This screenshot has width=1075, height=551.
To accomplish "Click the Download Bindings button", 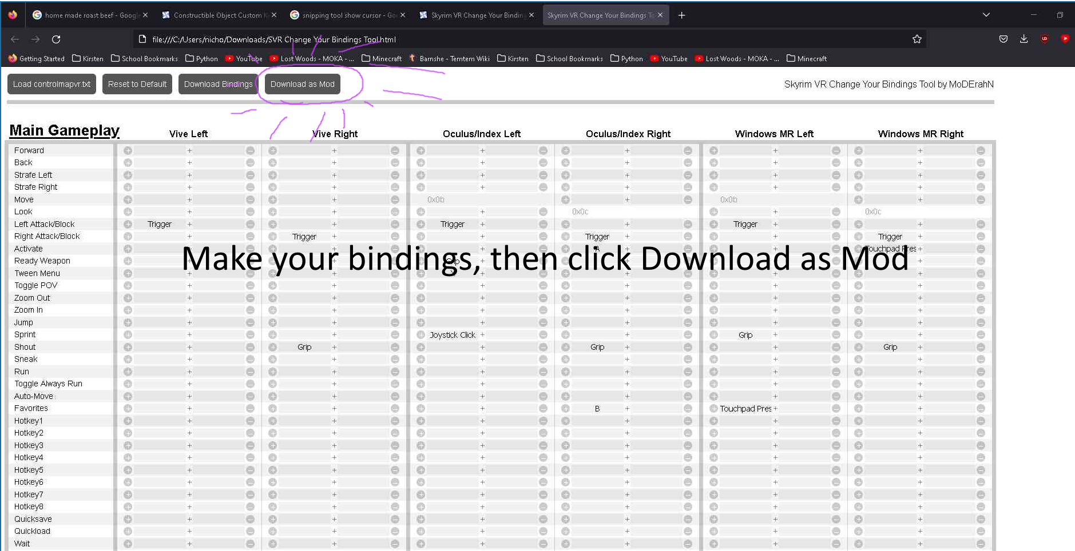I will tap(218, 84).
